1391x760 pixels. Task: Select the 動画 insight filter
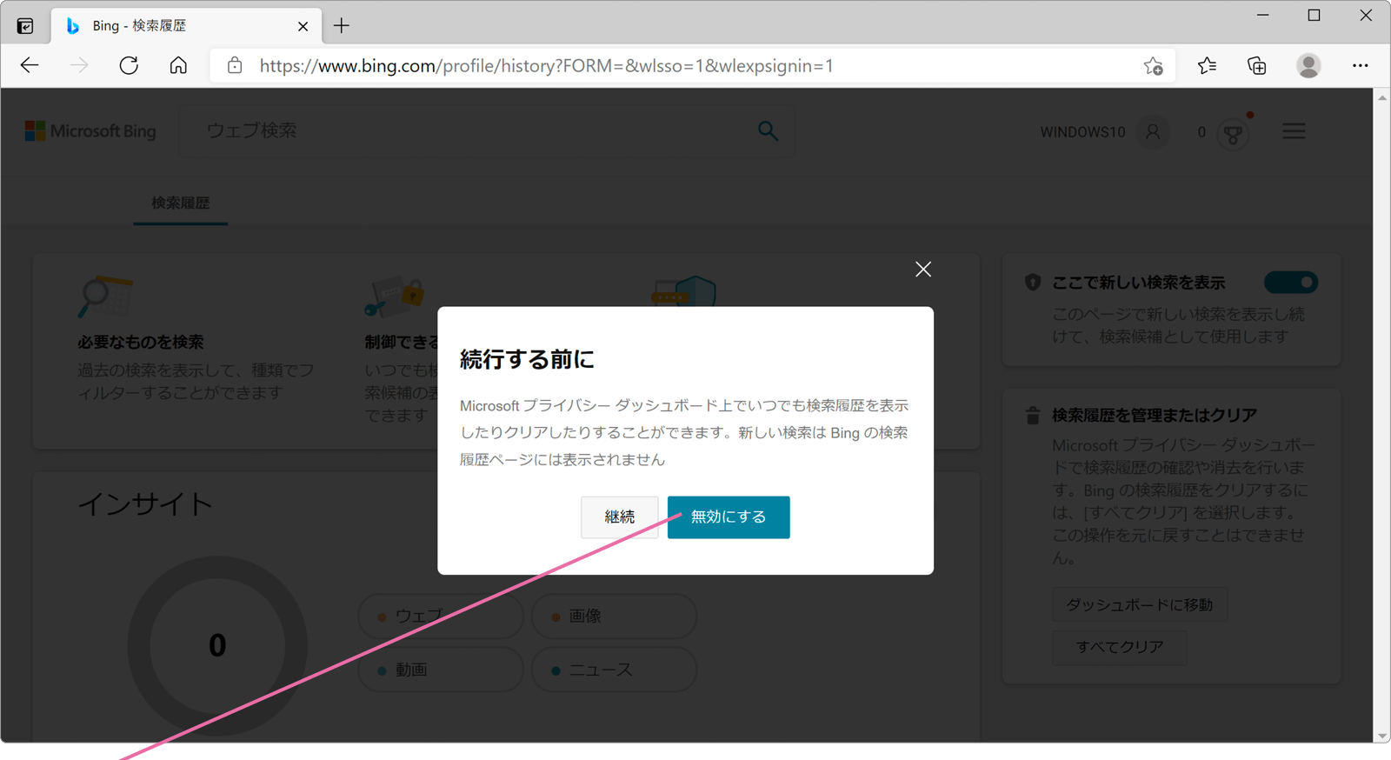pyautogui.click(x=441, y=670)
